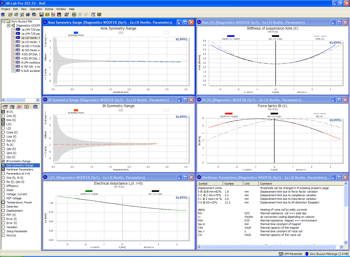Click the Number column header
This screenshot has height=257, width=350.
[233, 184]
